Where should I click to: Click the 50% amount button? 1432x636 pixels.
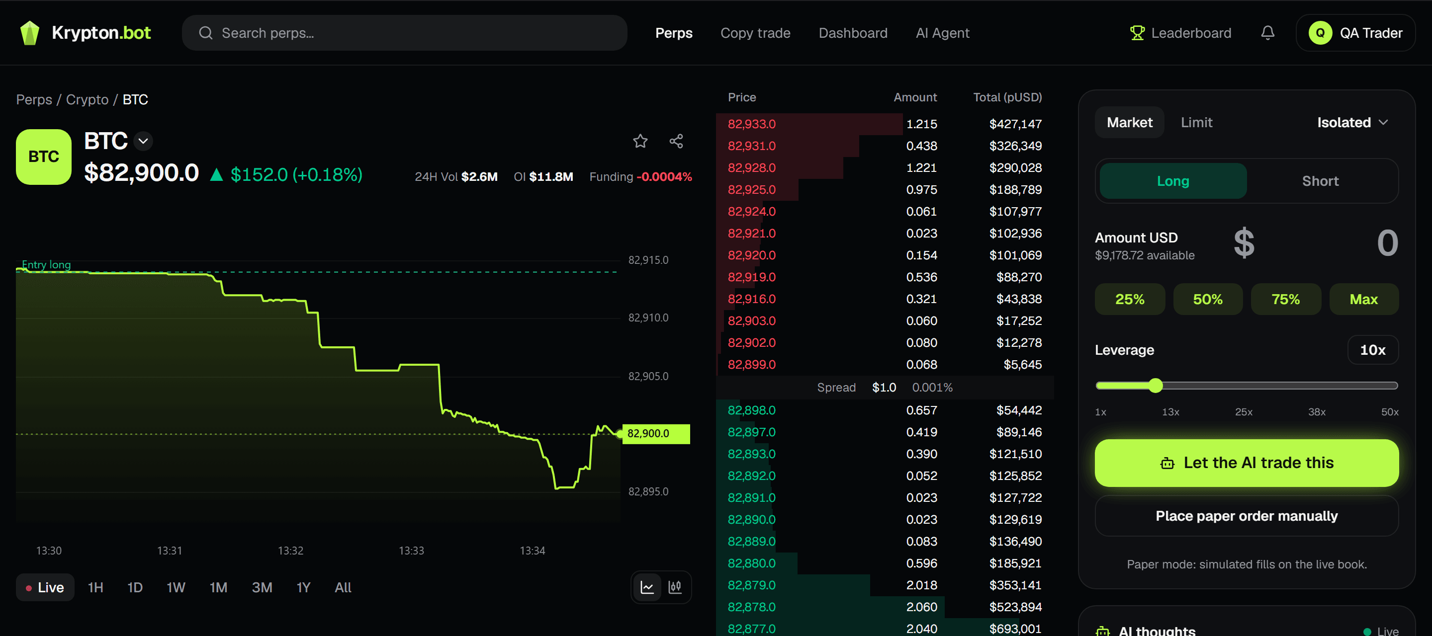pos(1207,300)
